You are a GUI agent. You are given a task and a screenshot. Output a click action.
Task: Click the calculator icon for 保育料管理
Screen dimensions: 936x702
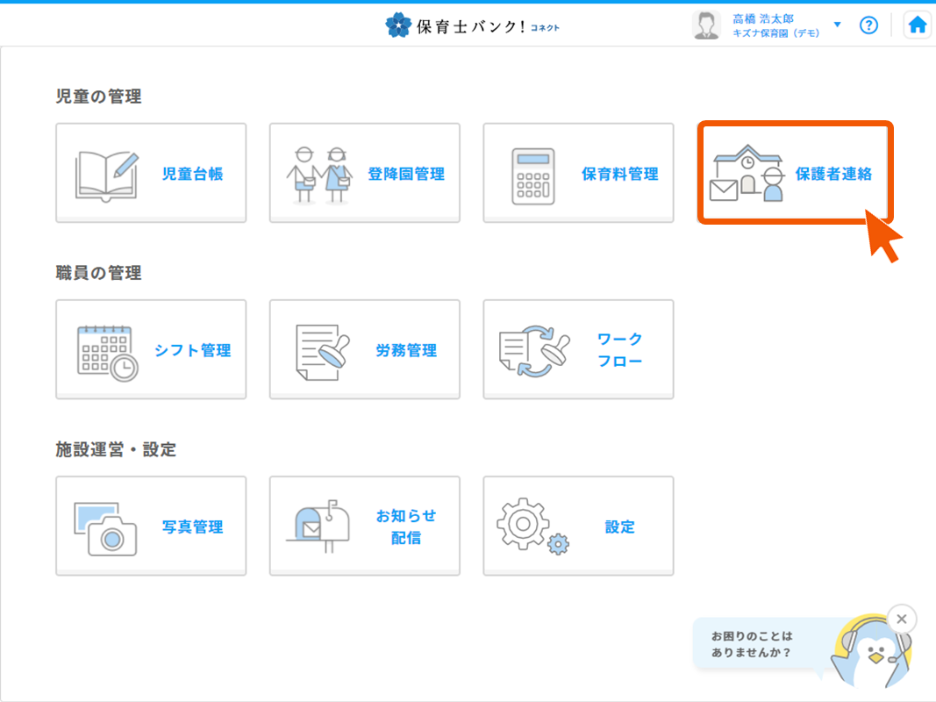533,175
